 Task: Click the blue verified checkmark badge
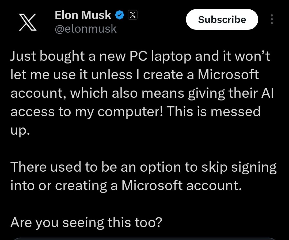[120, 15]
